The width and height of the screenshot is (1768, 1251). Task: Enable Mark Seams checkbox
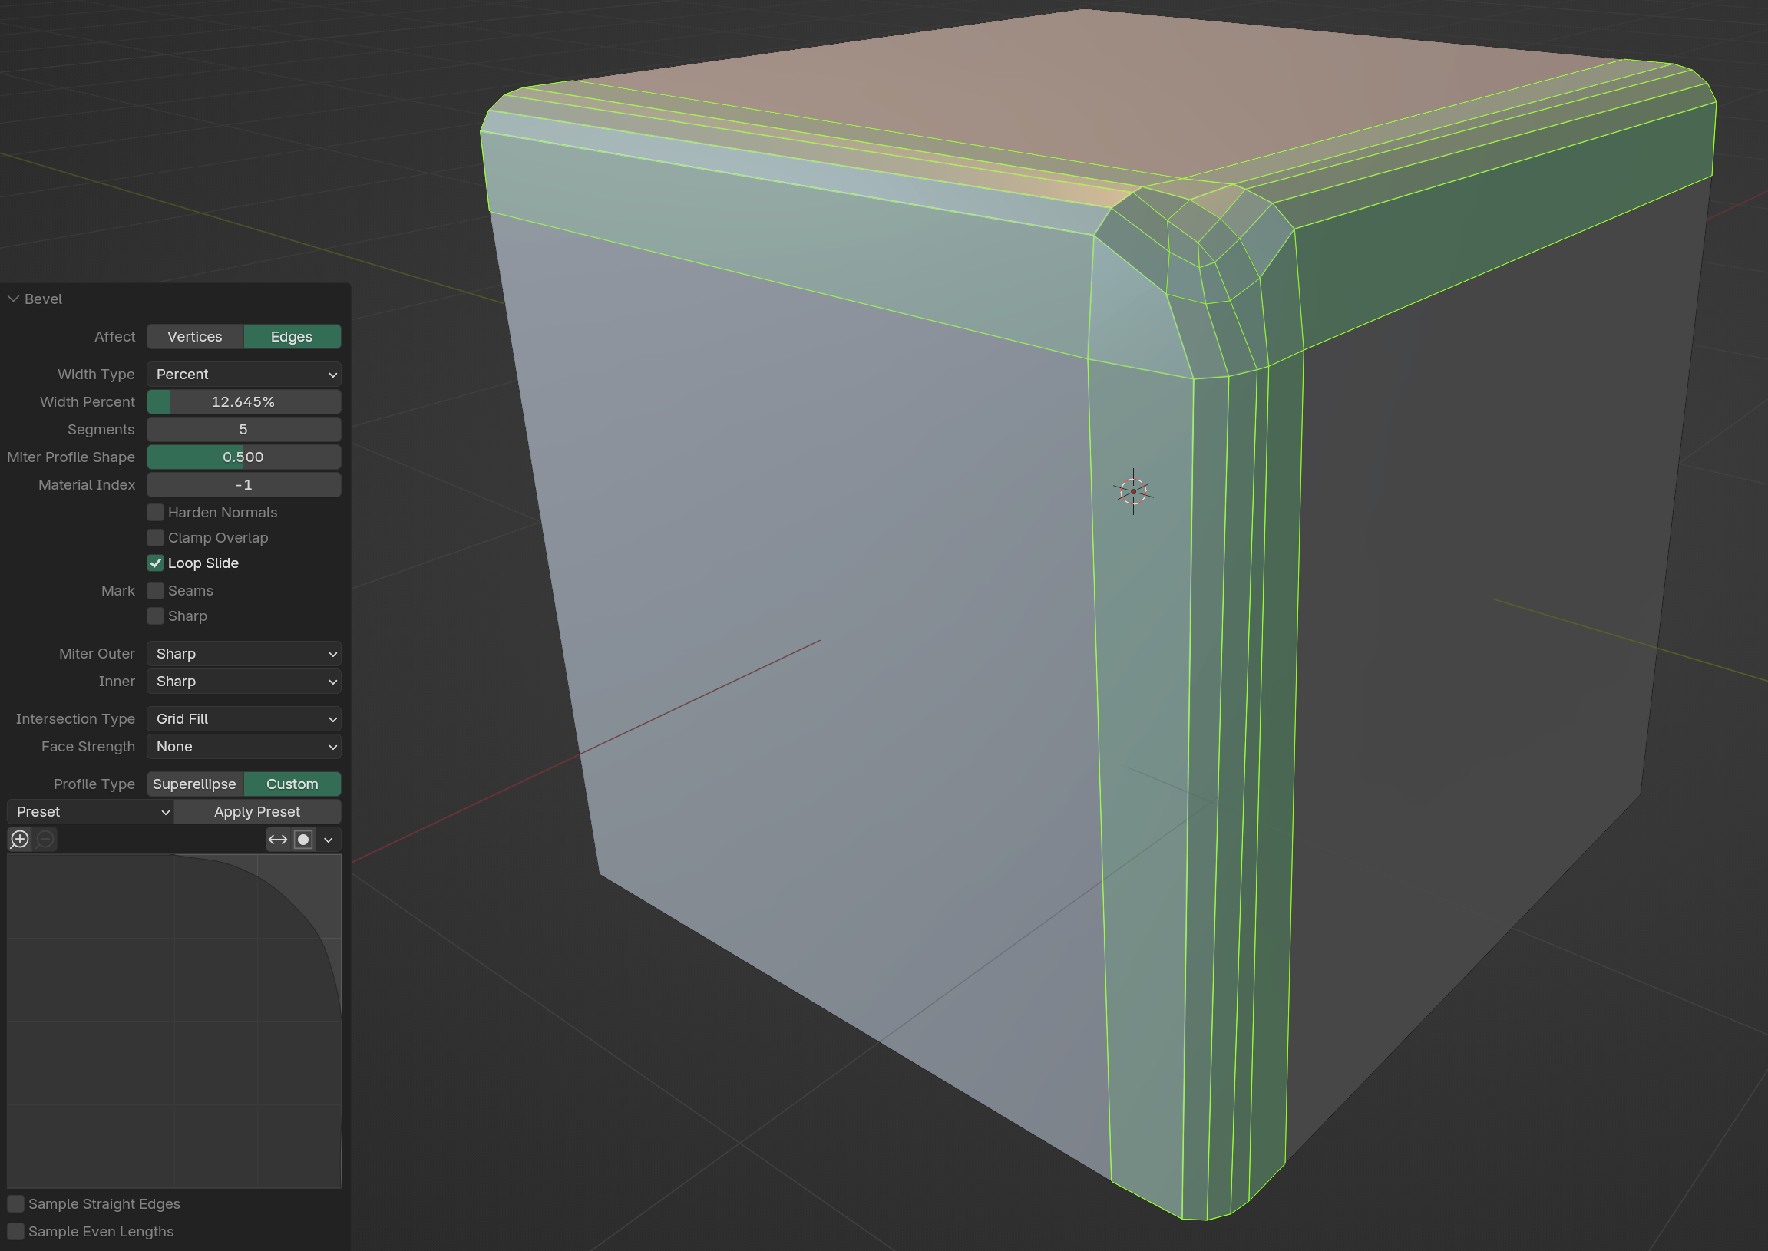(x=156, y=591)
